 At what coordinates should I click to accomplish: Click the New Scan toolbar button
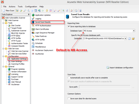click(8, 11)
